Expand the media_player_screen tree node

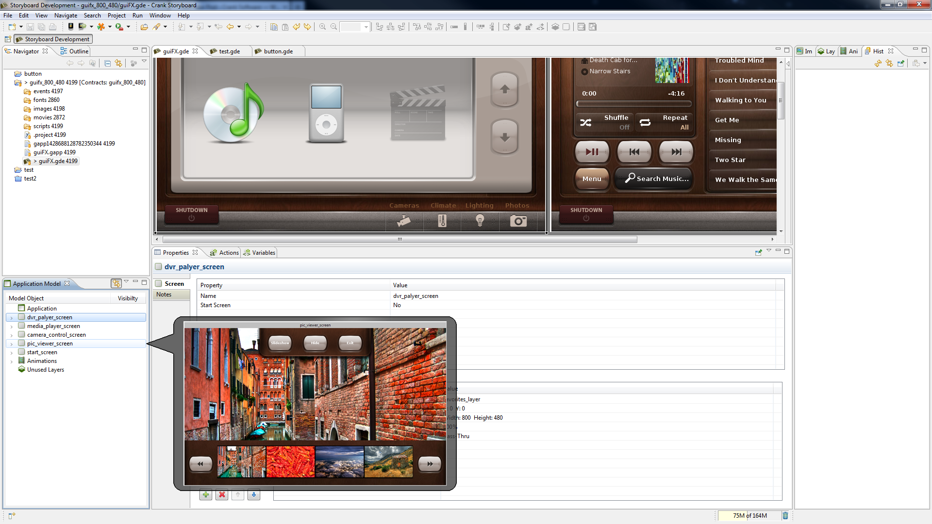coord(11,327)
